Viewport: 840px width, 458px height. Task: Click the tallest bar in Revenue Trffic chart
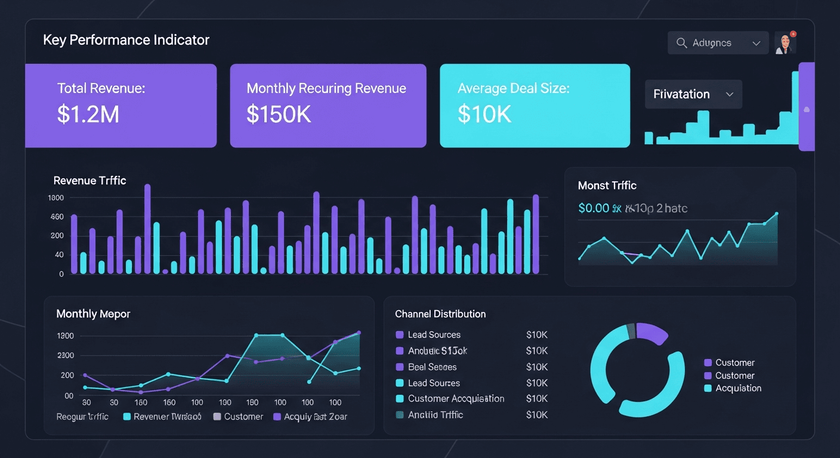tap(147, 230)
